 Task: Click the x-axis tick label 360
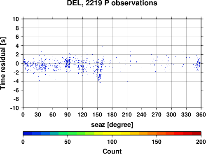pyautogui.click(x=201, y=114)
